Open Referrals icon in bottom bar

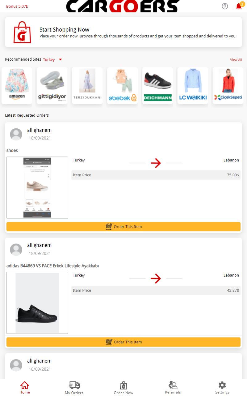coord(173,388)
